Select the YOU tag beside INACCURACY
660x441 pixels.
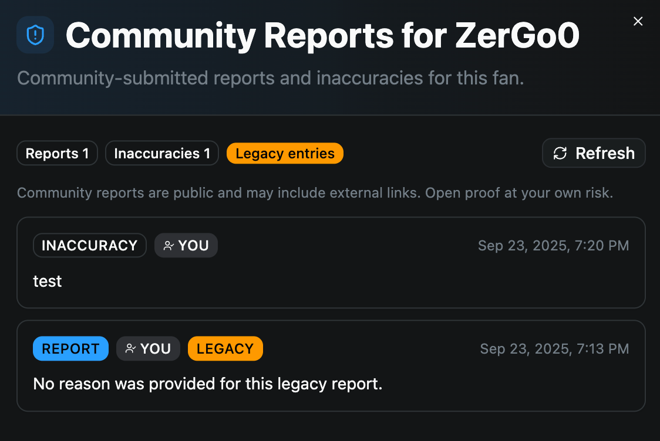[x=186, y=246]
